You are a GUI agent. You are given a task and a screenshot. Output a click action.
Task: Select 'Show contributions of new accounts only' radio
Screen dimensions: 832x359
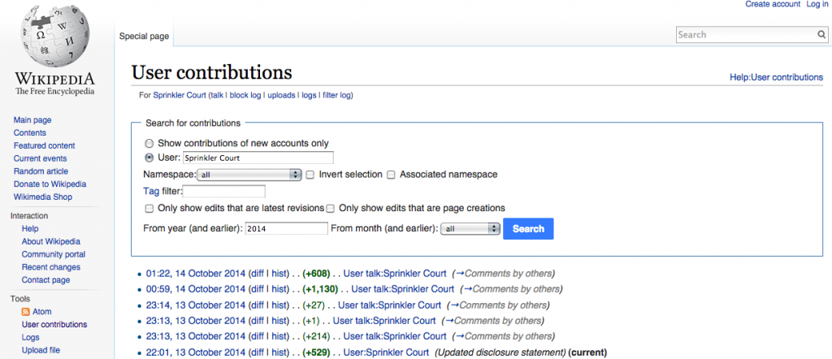click(x=149, y=143)
